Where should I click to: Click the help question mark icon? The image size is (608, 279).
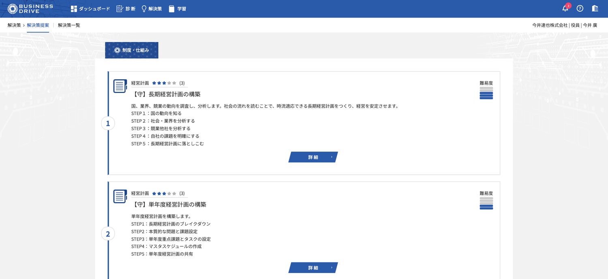pyautogui.click(x=580, y=8)
